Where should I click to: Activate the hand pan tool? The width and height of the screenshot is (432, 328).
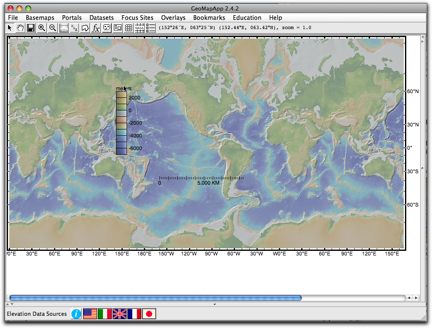point(20,28)
